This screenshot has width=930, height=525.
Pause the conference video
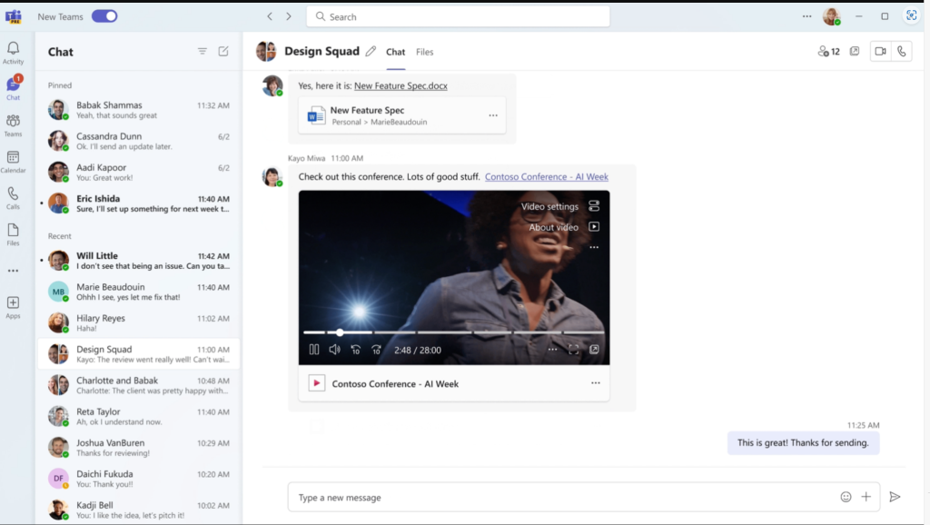(x=314, y=350)
